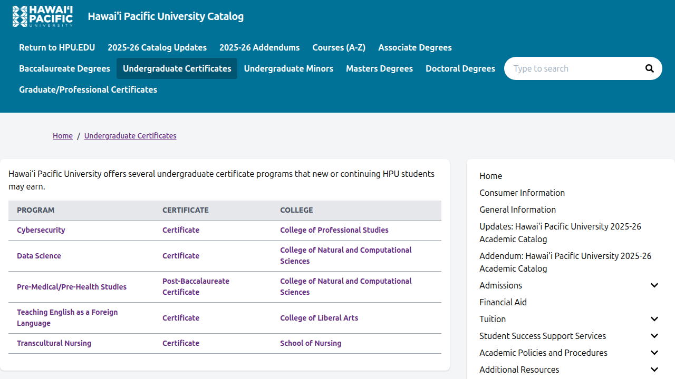The height and width of the screenshot is (379, 675).
Task: Click the Hawai'i Pacific University logo
Action: pos(43,16)
